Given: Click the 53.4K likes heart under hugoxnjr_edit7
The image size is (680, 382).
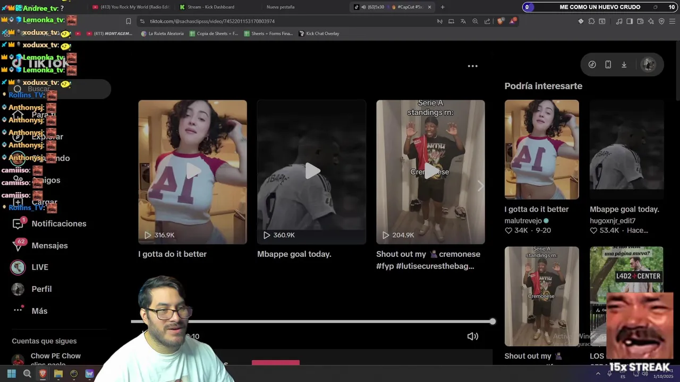Looking at the screenshot, I should [x=593, y=231].
